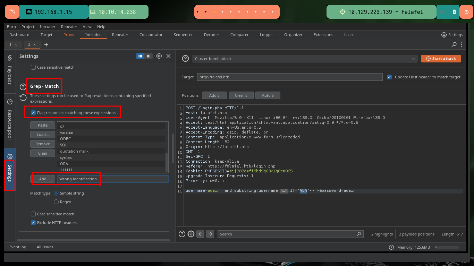Click the Load... button
474x266 pixels.
coord(43,135)
